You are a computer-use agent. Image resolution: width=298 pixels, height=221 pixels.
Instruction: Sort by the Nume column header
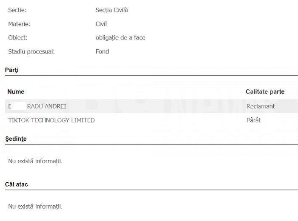tap(16, 91)
